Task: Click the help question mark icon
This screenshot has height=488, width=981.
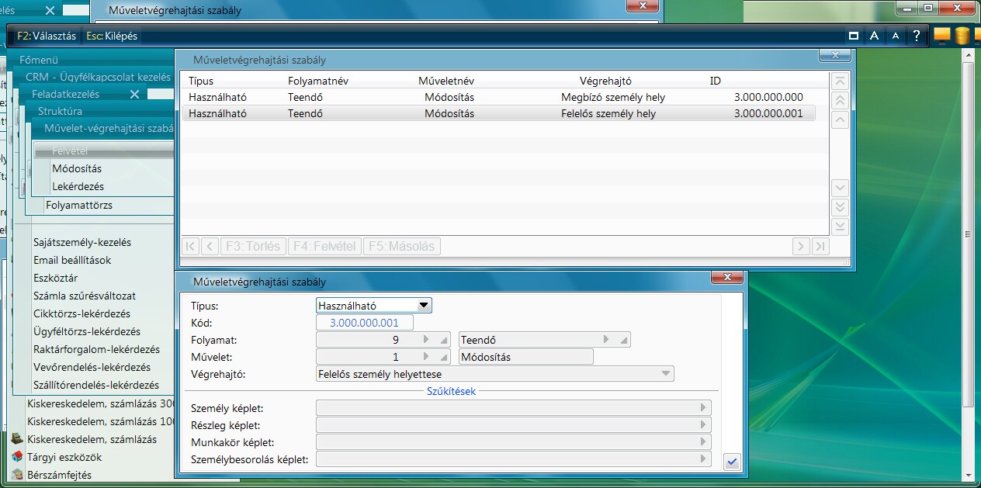Action: point(917,36)
